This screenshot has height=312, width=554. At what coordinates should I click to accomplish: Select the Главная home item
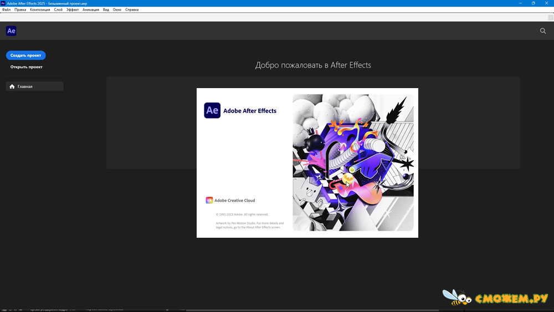pyautogui.click(x=34, y=86)
